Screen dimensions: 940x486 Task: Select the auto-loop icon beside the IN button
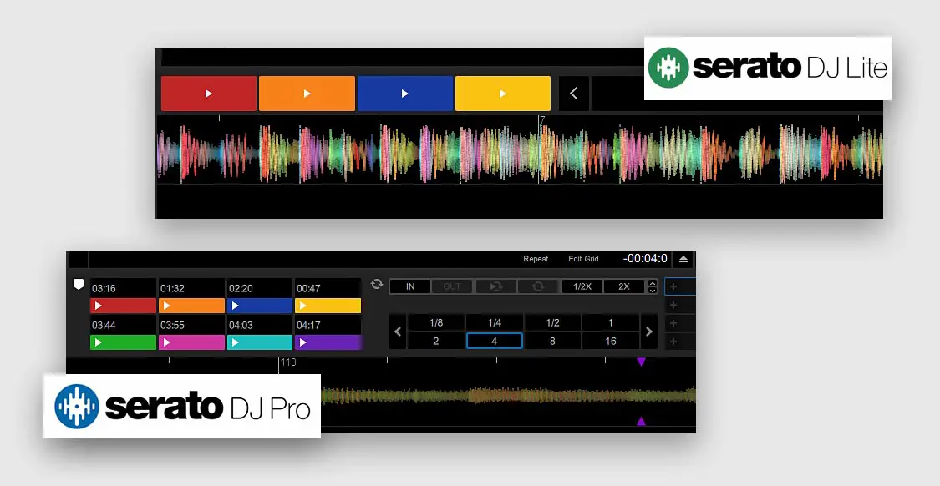point(376,284)
